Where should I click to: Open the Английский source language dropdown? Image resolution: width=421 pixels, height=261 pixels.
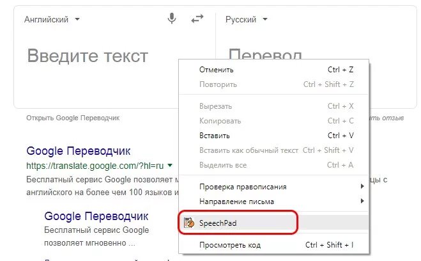[52, 19]
